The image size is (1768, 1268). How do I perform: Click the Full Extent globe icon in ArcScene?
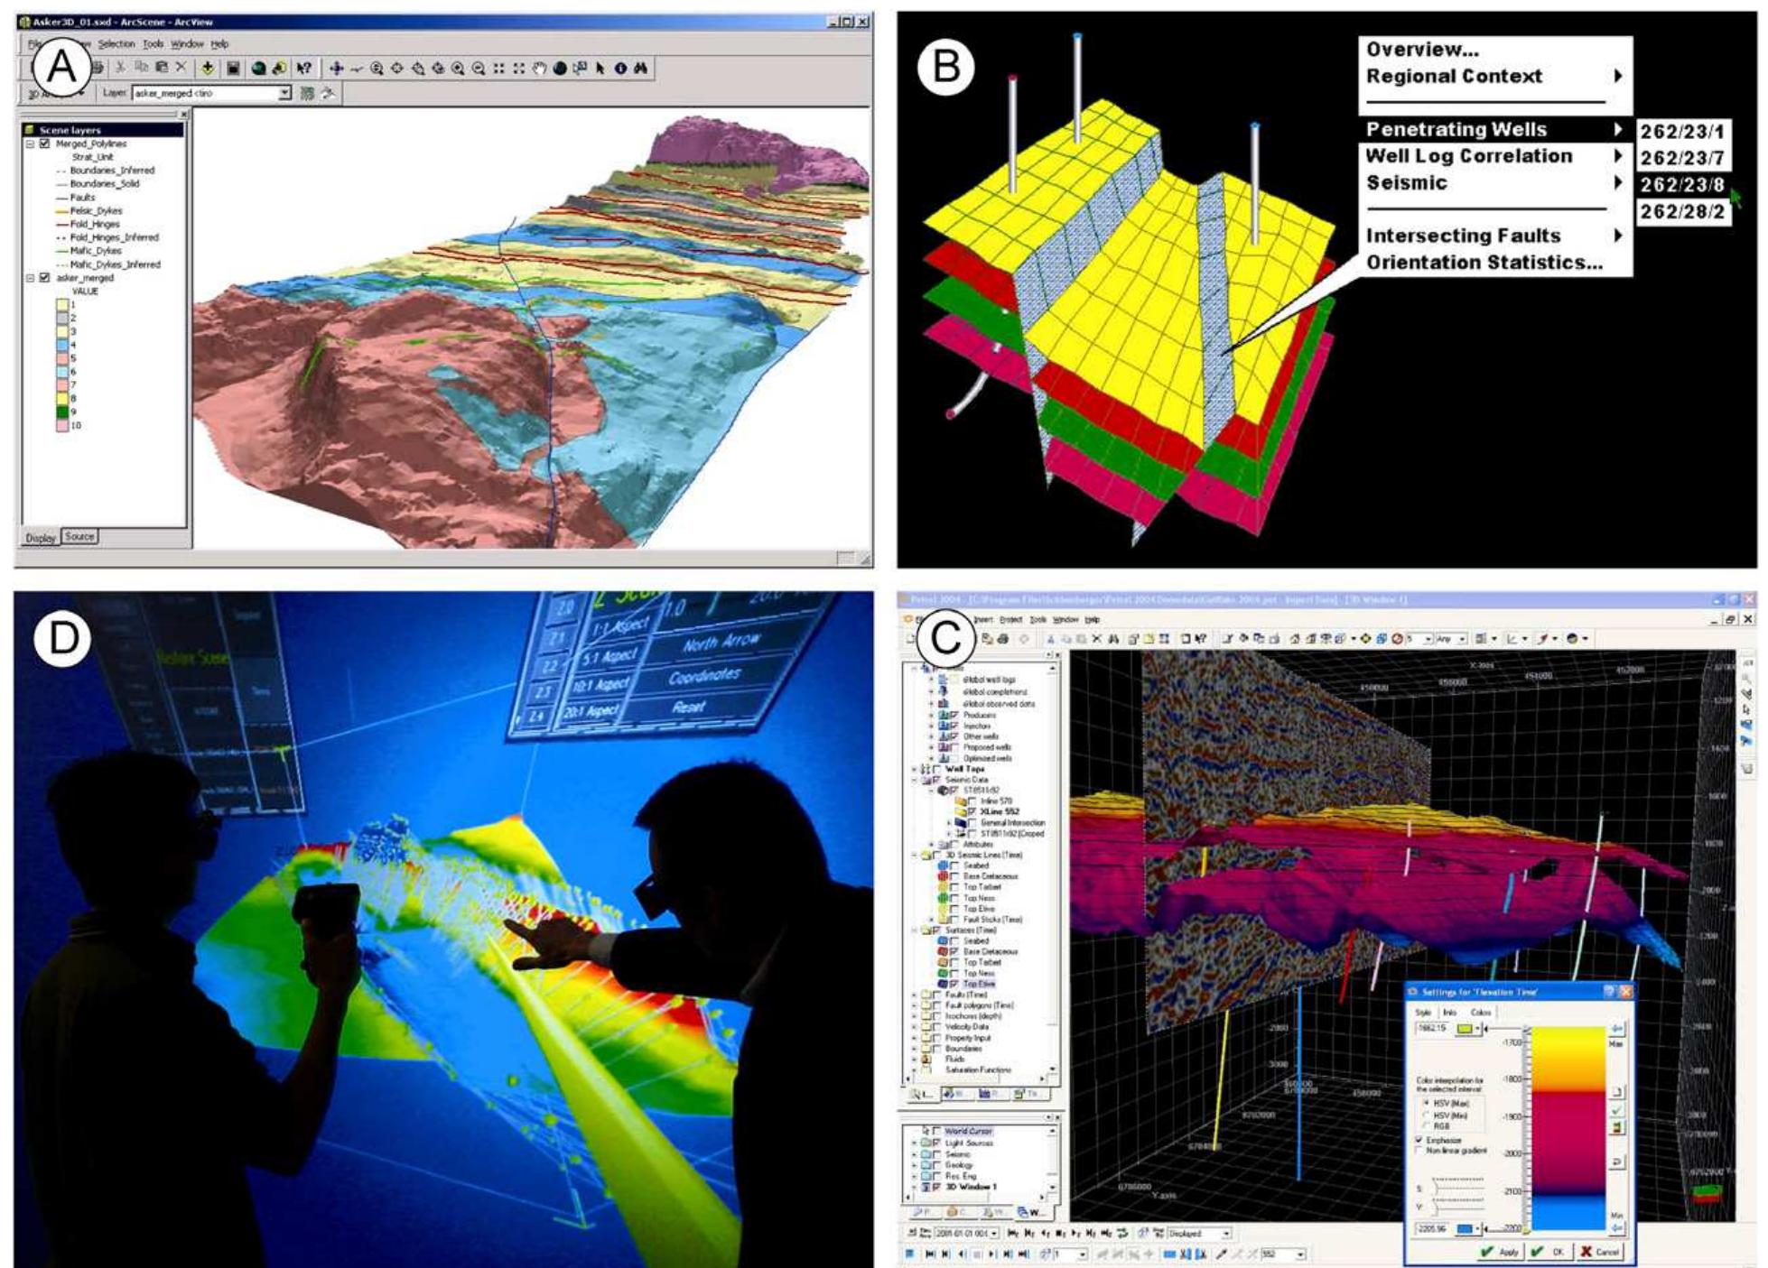560,69
